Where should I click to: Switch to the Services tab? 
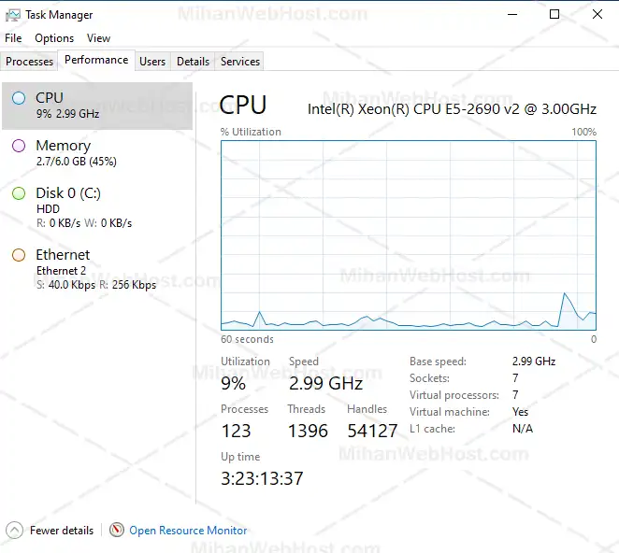pos(240,62)
